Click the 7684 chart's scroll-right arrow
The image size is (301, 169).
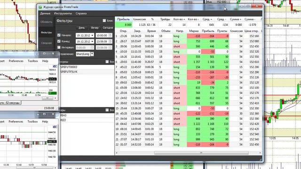55,98
